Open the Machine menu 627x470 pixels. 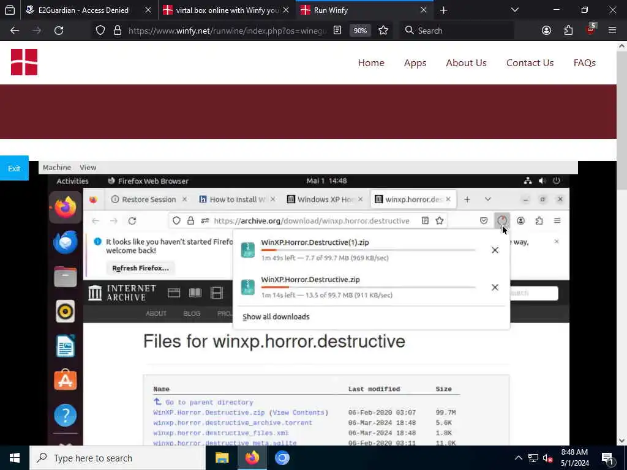(x=57, y=168)
